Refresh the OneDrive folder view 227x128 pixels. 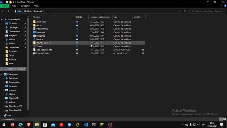click(x=184, y=11)
